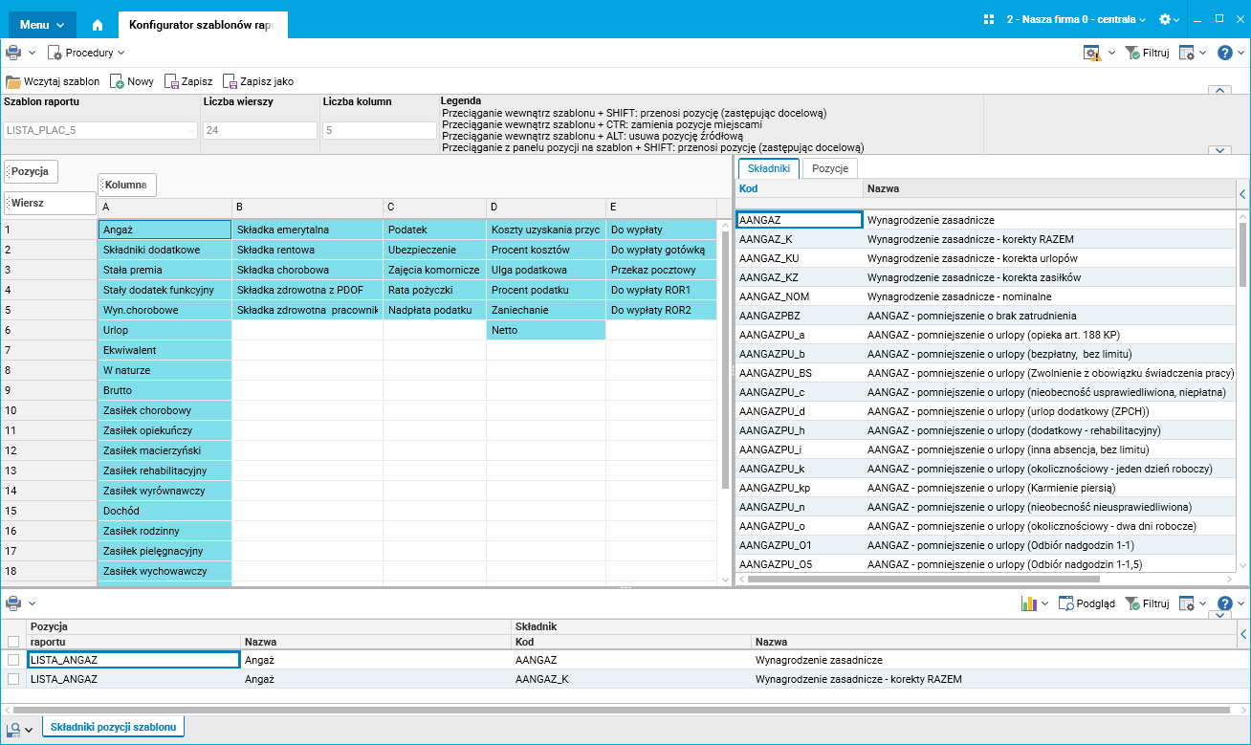Open the Szablon raportu LISTA_PLAC_5 combo box
Screen dimensions: 1251x745
(x=100, y=131)
